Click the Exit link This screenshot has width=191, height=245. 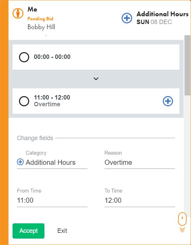[62, 231]
